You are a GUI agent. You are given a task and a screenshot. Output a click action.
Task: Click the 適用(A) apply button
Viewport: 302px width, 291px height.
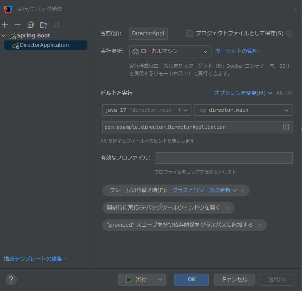(x=277, y=279)
